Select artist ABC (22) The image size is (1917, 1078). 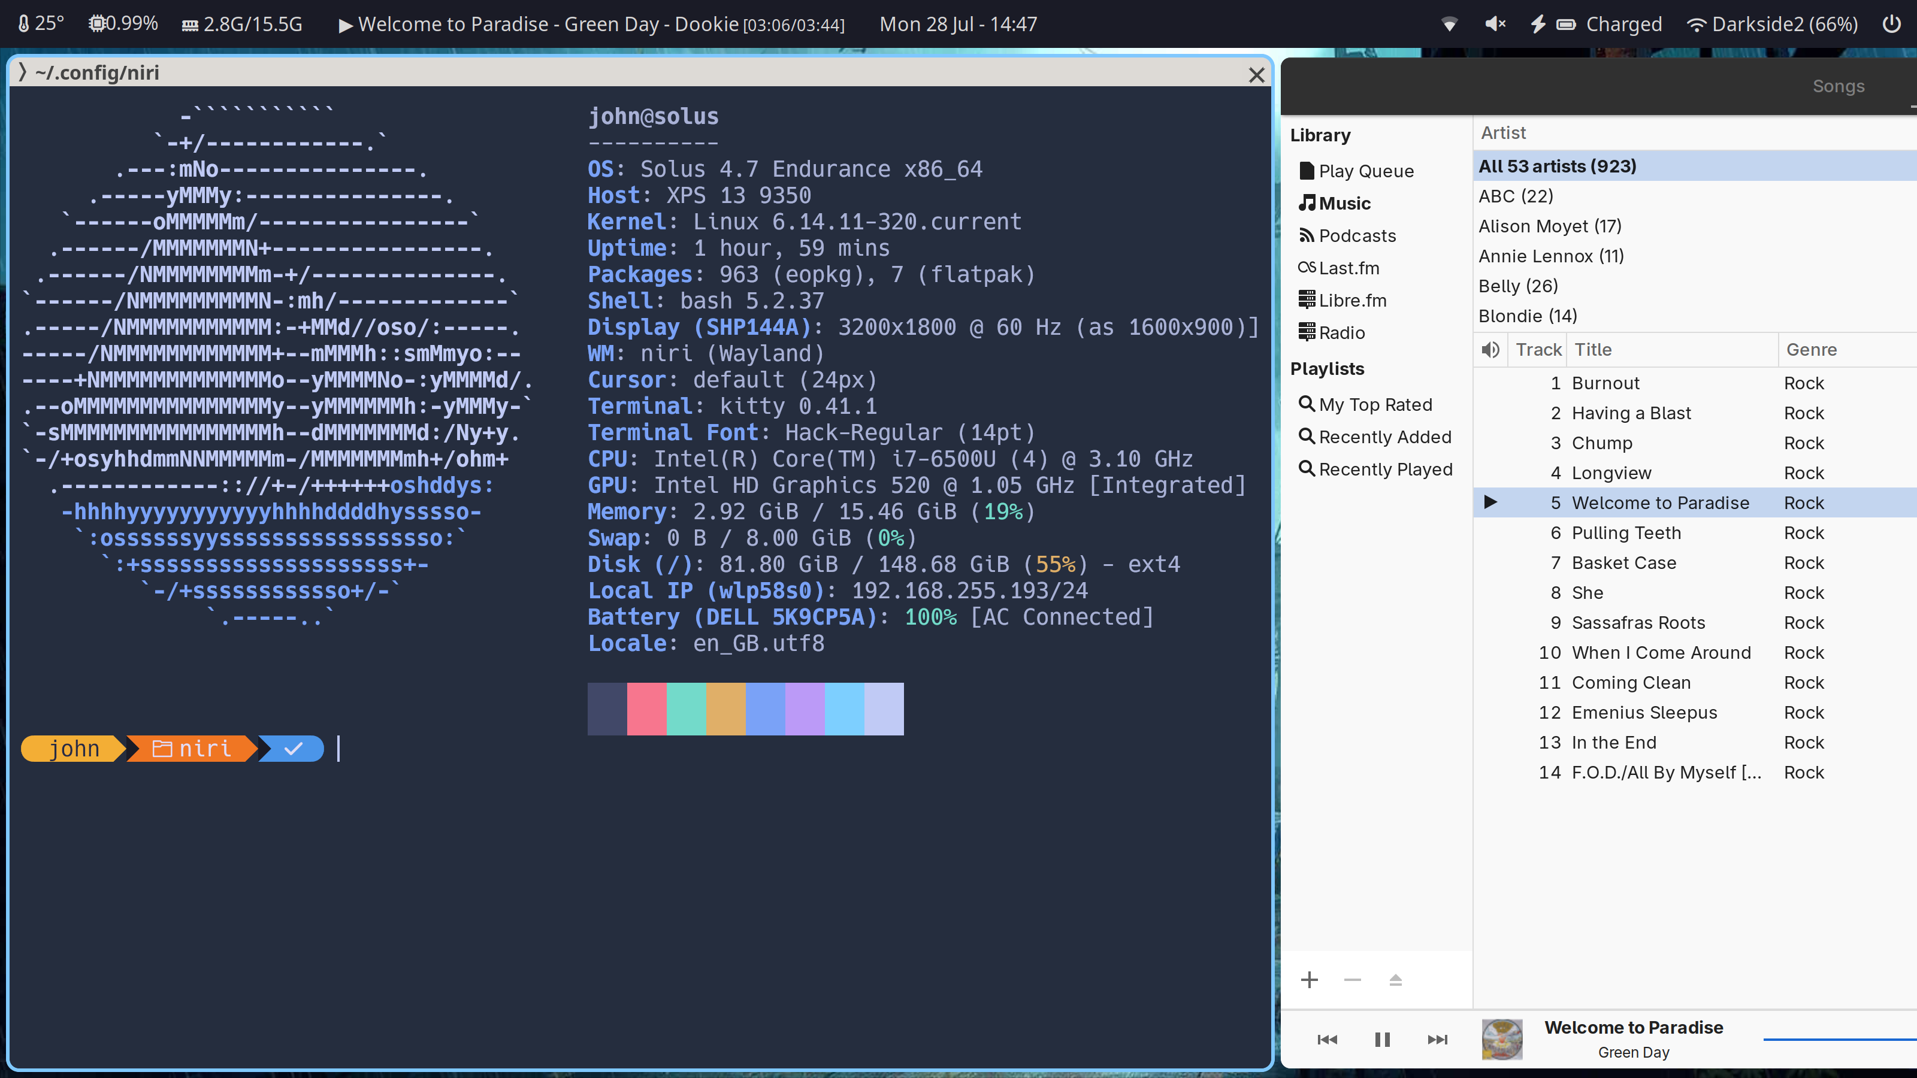click(1695, 196)
